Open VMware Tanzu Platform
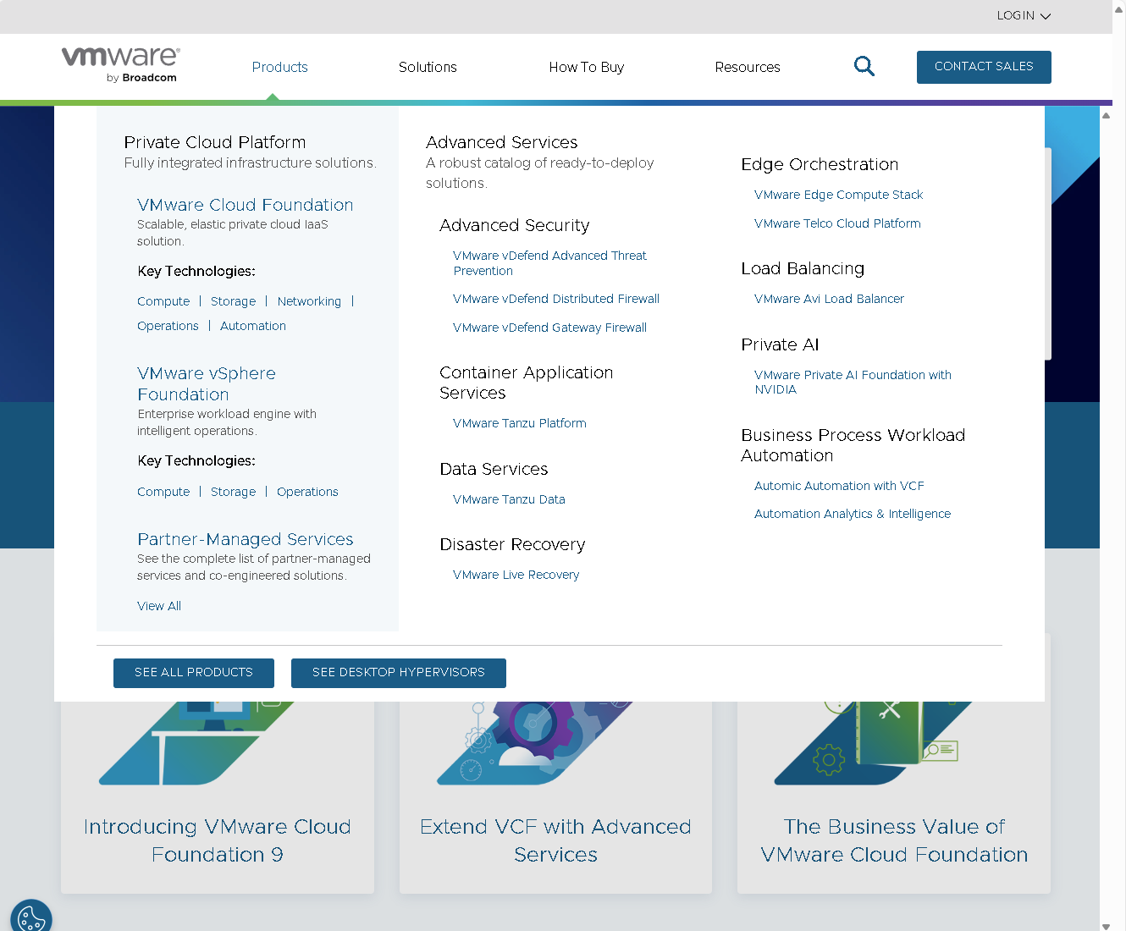This screenshot has height=931, width=1126. click(x=519, y=423)
